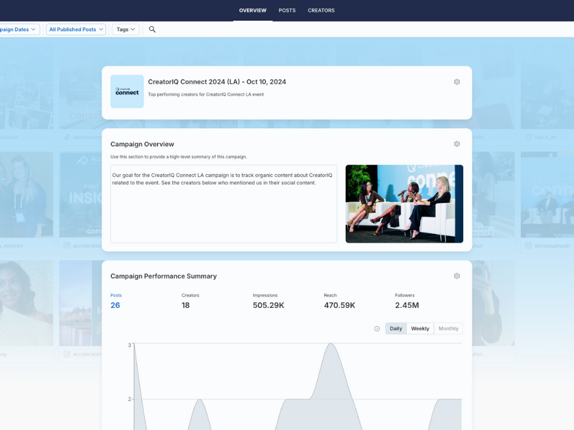Viewport: 574px width, 430px height.
Task: Switch to the Creators tab
Action: [321, 10]
